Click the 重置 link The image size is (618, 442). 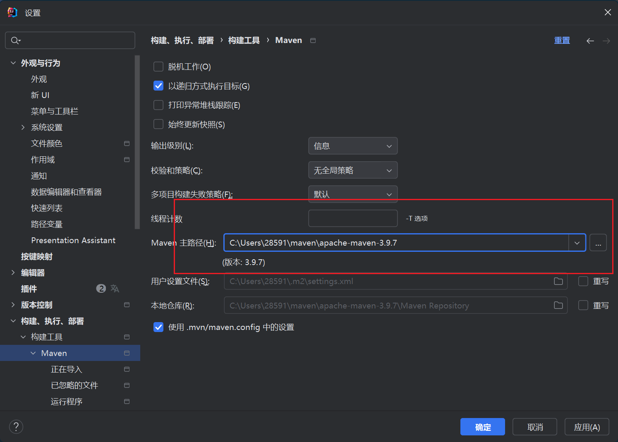pos(562,41)
